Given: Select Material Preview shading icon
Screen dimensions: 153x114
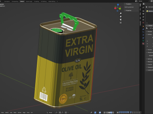Looking at the screenshot, I should [x=111, y=112].
